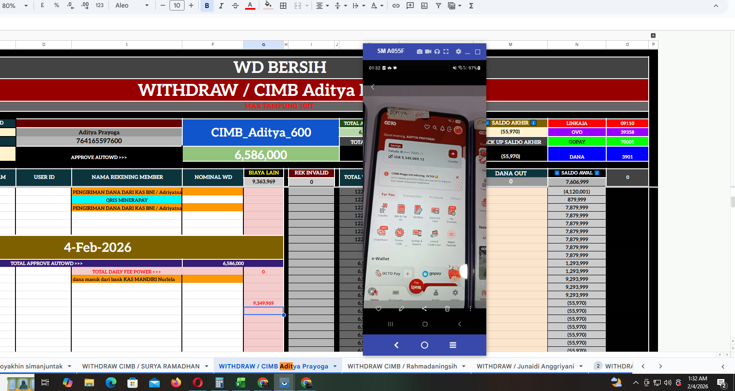Open the horizontal align dropdown

pyautogui.click(x=322, y=6)
